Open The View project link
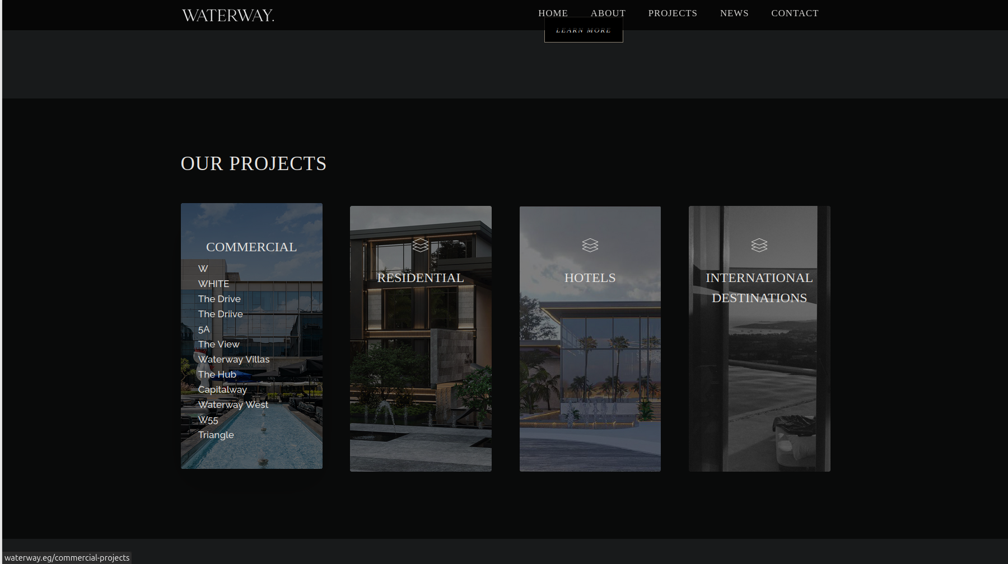The width and height of the screenshot is (1008, 564). tap(218, 344)
